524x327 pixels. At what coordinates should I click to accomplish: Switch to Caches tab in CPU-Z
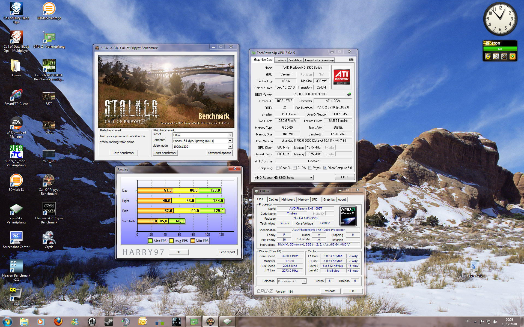(x=273, y=199)
